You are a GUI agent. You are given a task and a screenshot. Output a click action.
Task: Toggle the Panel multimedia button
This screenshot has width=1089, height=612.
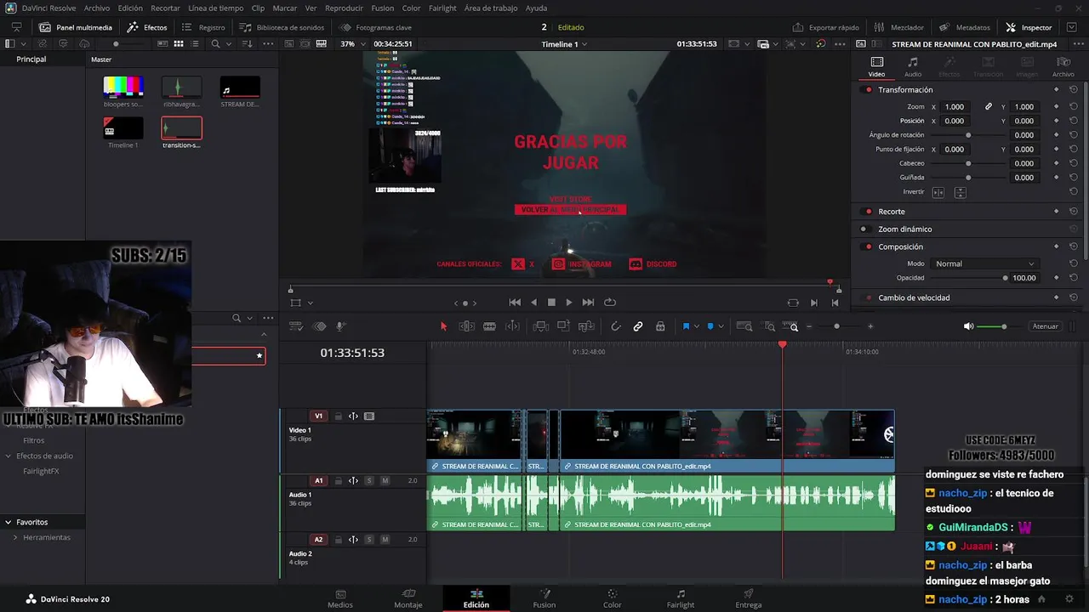point(74,27)
